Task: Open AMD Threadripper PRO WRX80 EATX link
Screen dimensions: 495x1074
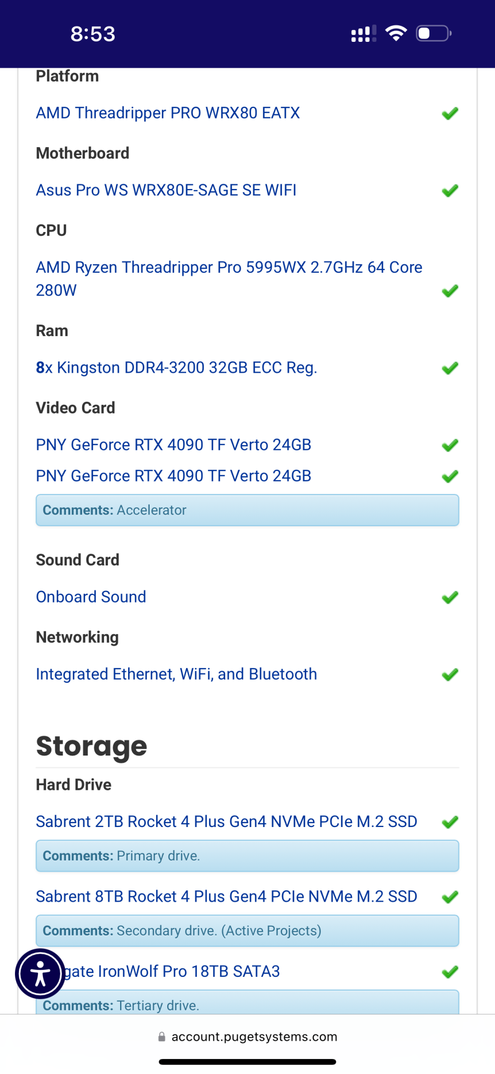Action: click(167, 113)
